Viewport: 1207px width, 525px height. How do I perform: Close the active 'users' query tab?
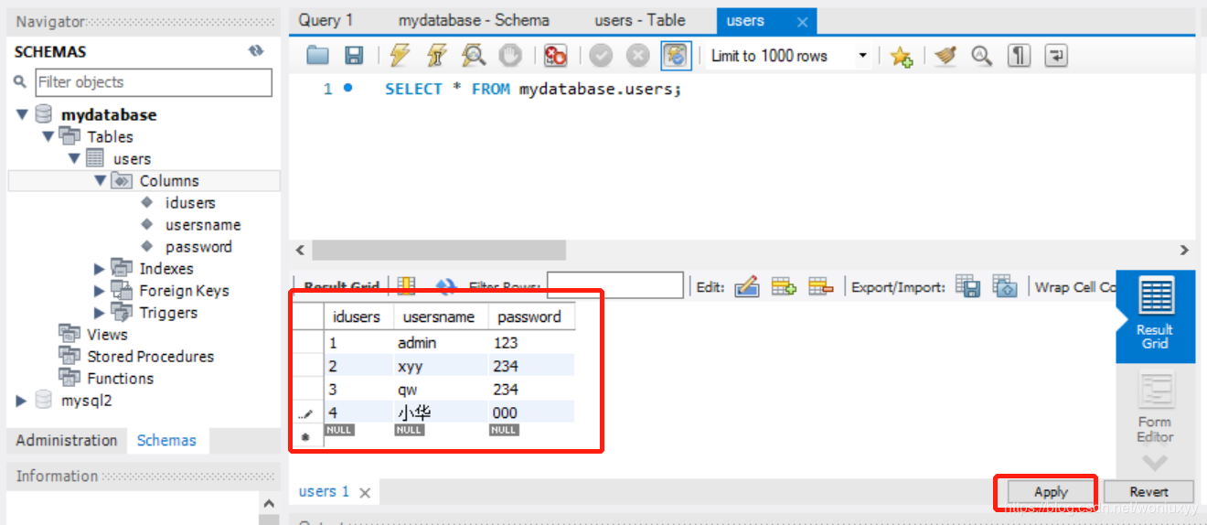(x=802, y=22)
